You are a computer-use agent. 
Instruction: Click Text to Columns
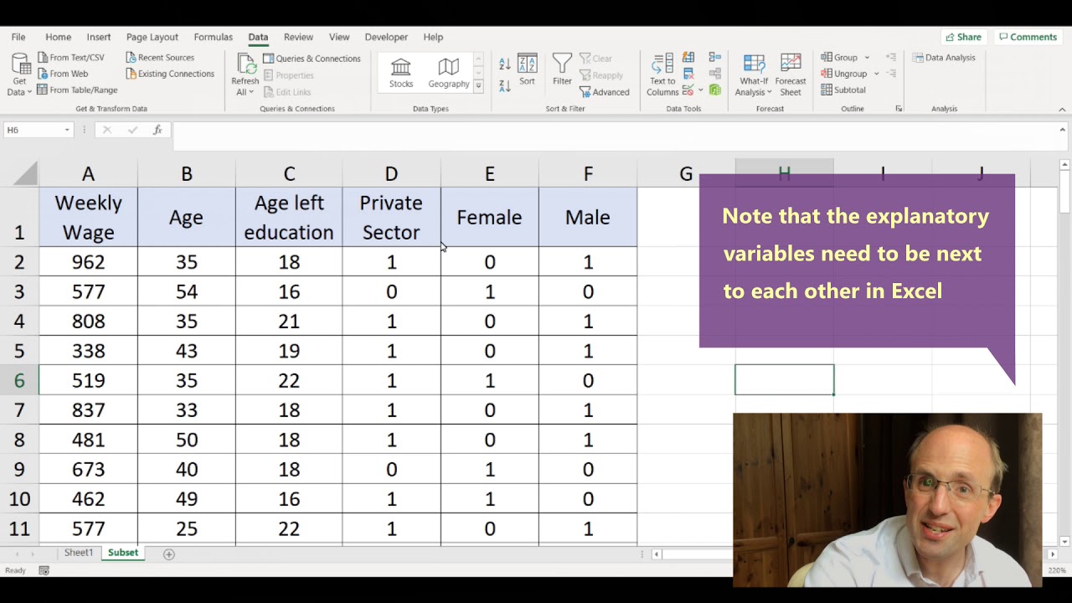(662, 75)
